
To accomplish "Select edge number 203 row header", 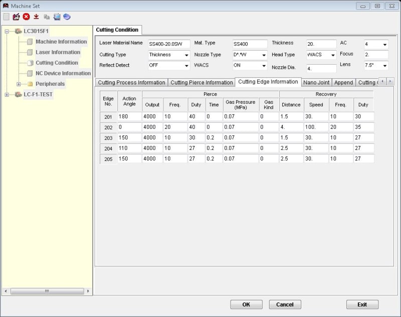I will (108, 138).
